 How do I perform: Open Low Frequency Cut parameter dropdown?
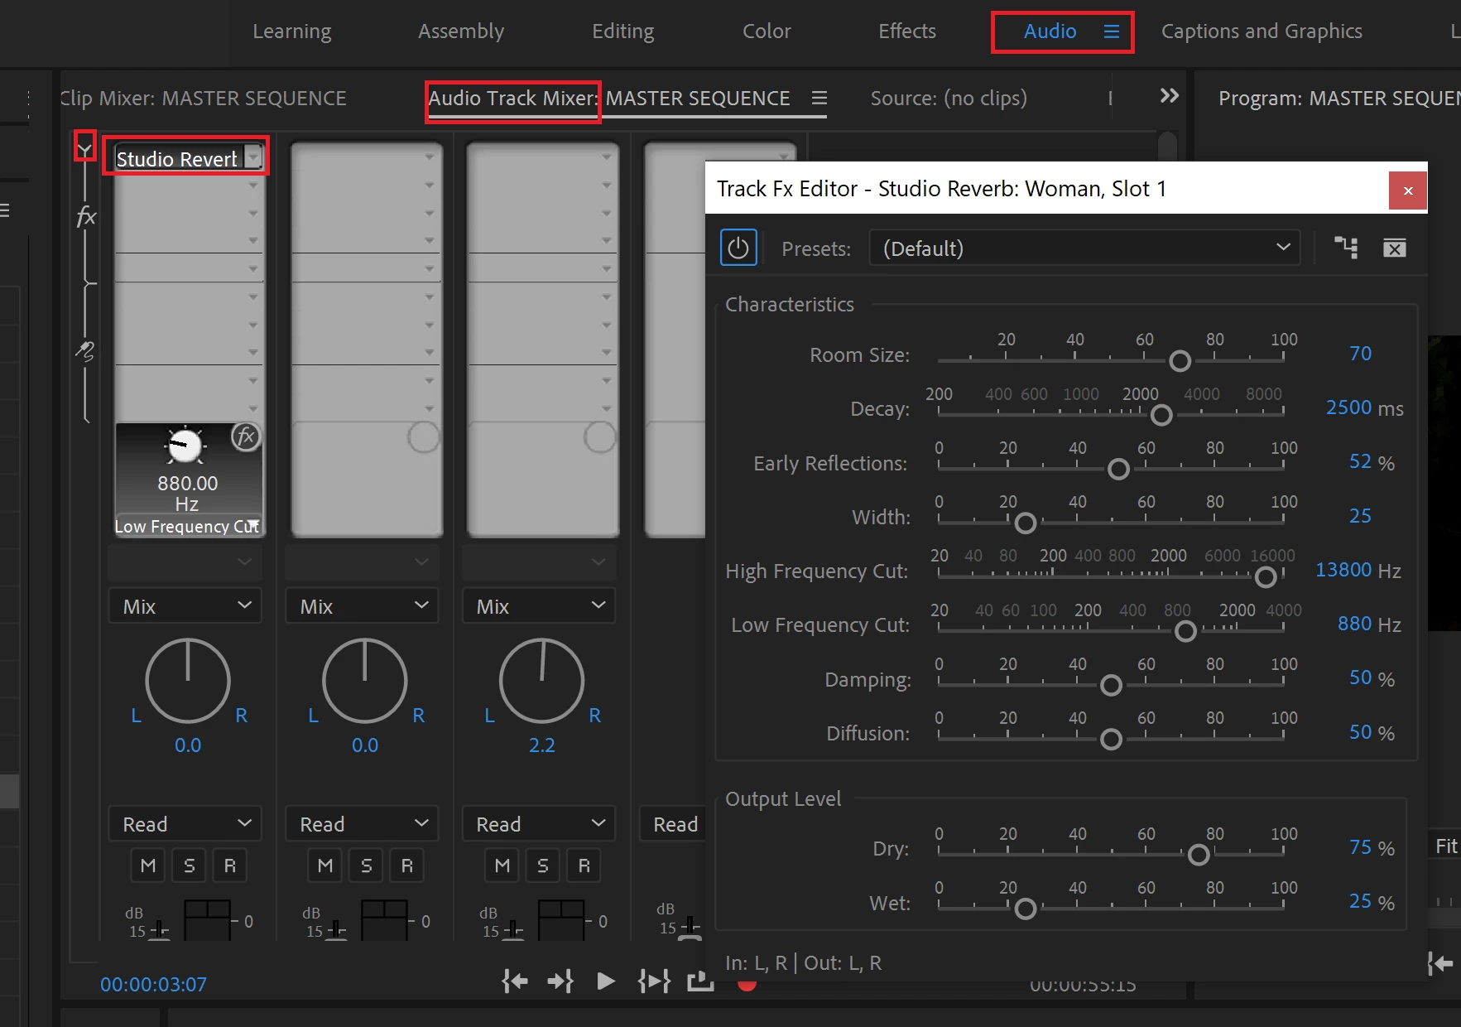253,526
